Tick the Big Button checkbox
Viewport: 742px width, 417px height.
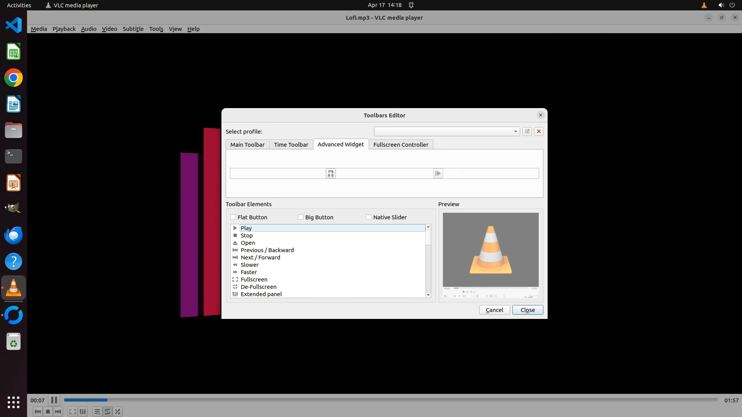point(301,217)
